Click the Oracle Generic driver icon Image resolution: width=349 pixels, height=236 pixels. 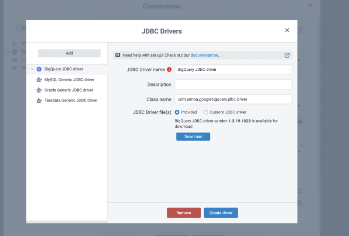tap(39, 90)
